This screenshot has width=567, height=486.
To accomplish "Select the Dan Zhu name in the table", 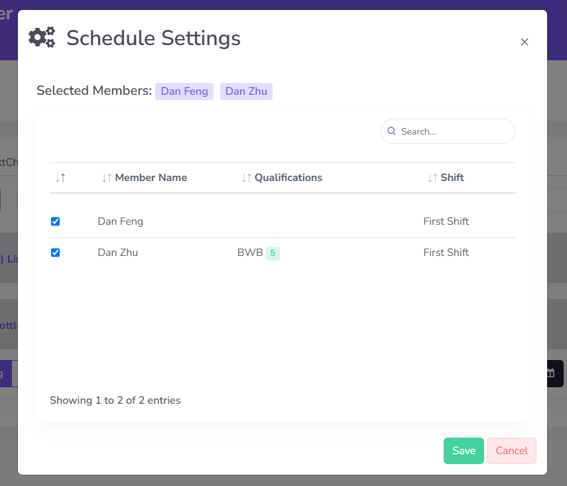I will [x=117, y=253].
